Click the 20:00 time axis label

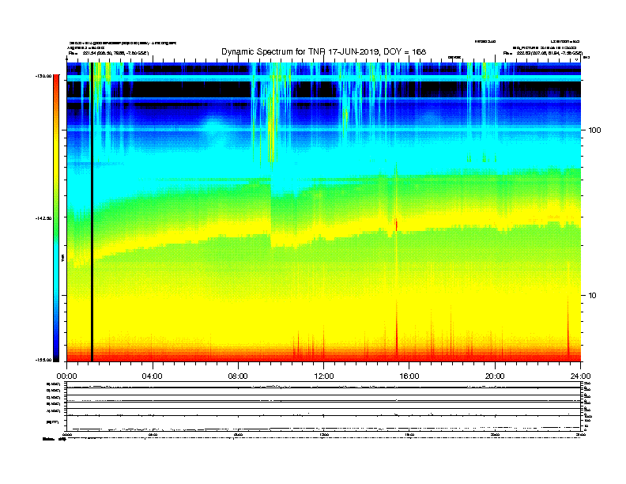tap(495, 376)
